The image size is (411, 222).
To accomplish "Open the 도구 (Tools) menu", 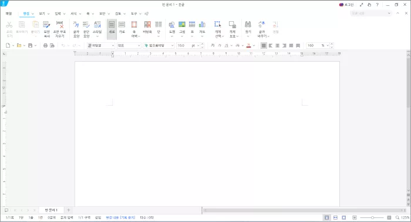I will pyautogui.click(x=134, y=14).
